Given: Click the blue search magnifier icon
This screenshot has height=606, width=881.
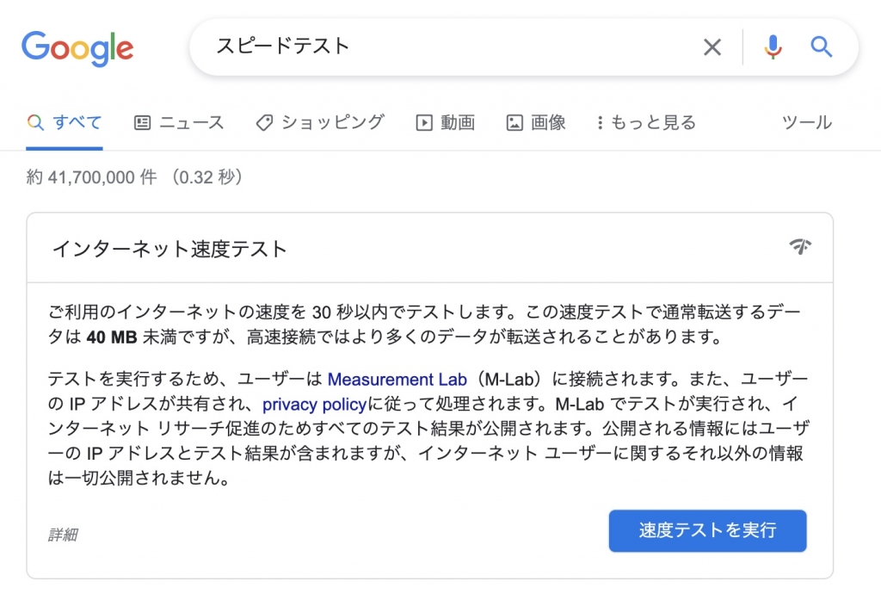Looking at the screenshot, I should [x=820, y=47].
